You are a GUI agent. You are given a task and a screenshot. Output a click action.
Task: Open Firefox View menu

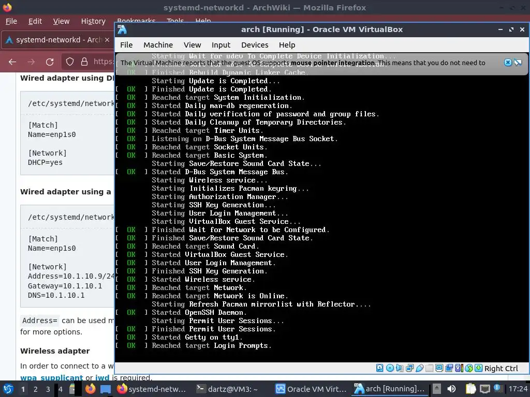61,21
